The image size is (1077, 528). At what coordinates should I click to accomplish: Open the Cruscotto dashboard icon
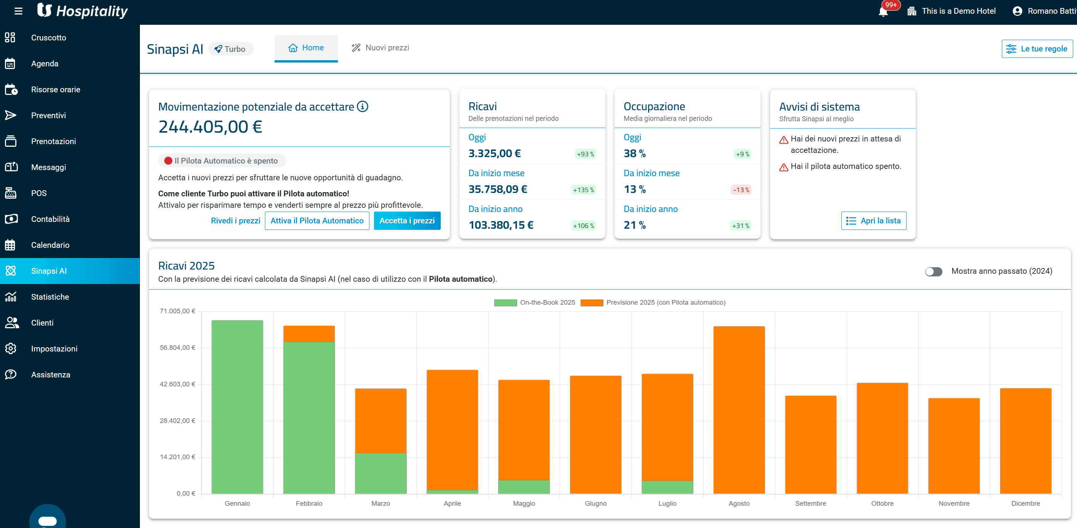click(10, 38)
